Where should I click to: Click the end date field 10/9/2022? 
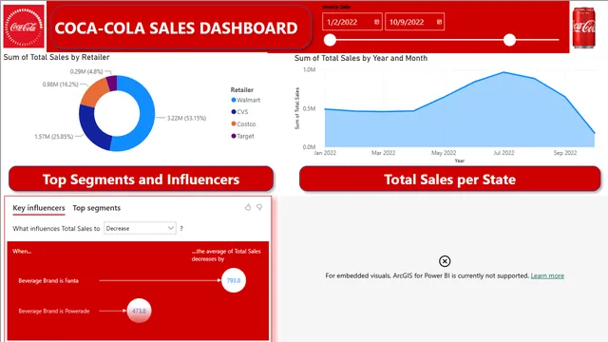click(x=414, y=22)
